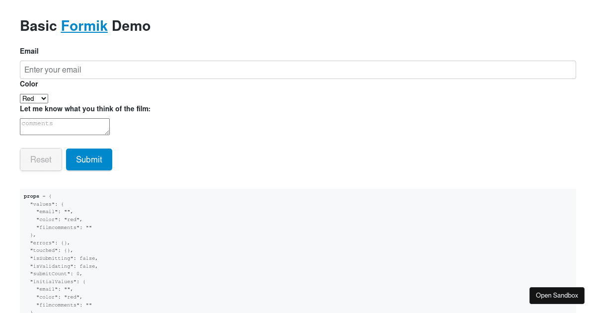Focus the comments textarea
The image size is (596, 313).
[65, 126]
